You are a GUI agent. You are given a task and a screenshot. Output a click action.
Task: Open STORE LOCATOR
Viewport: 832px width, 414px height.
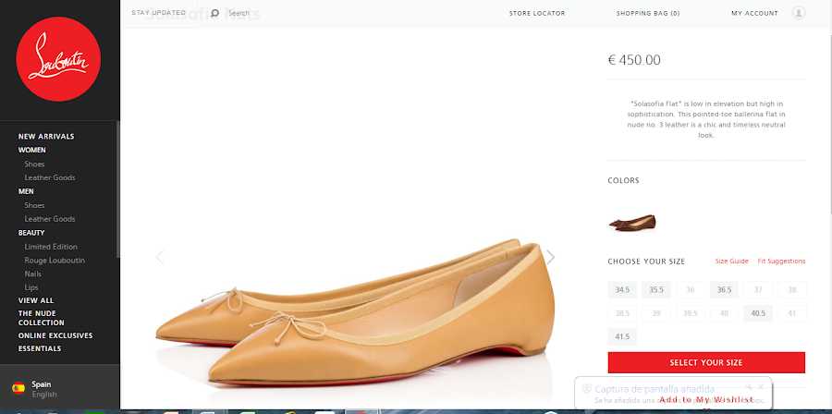pos(537,13)
